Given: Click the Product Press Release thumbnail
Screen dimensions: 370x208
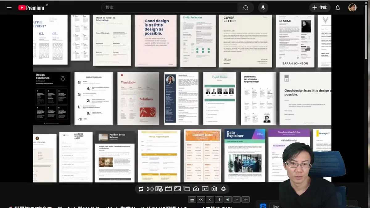Looking at the screenshot, I should coord(115,157).
